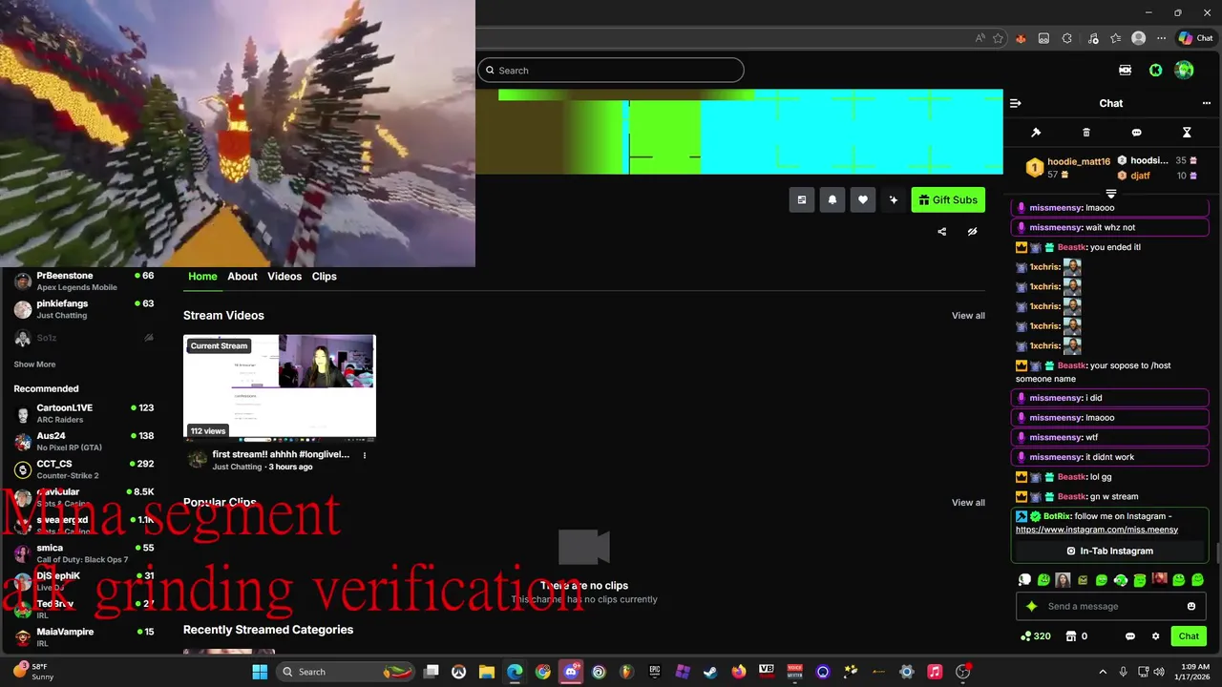Click the channel points 320 counter
This screenshot has height=687, width=1222.
coord(1036,636)
